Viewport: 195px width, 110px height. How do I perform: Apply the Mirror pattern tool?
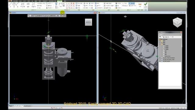pos(78,8)
